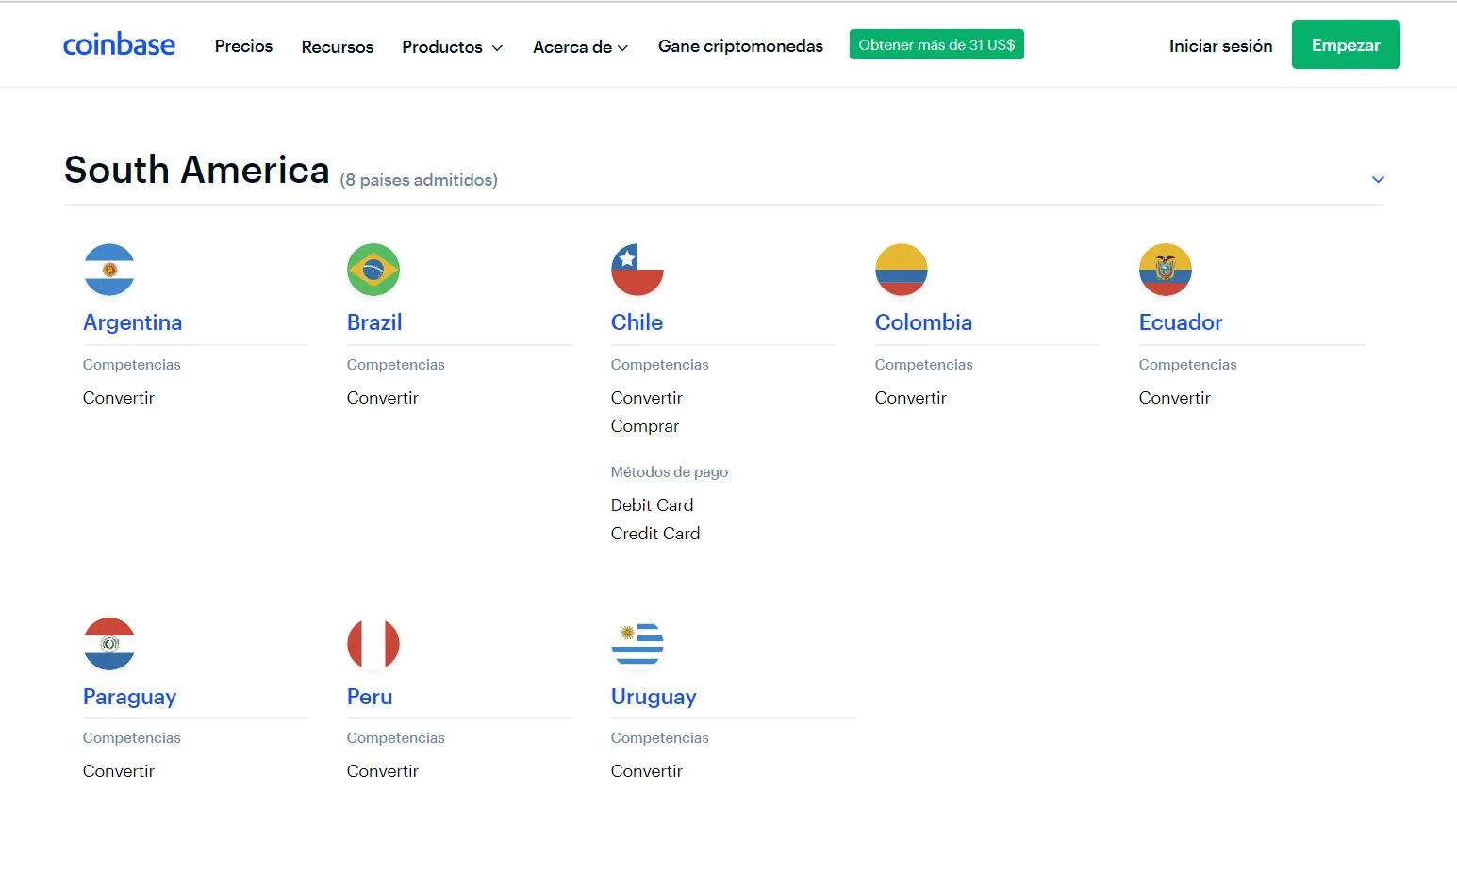1457x890 pixels.
Task: Click the Argentina flag icon
Action: [x=108, y=269]
